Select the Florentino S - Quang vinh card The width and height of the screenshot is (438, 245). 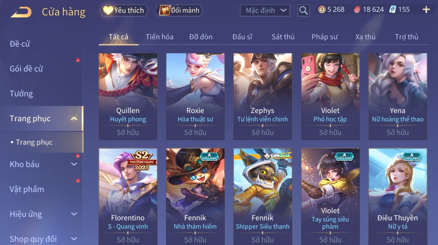[128, 197]
